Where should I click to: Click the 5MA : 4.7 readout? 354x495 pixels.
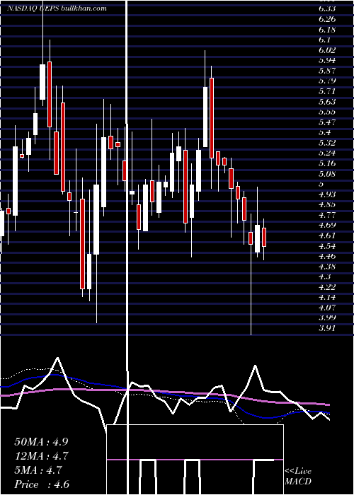38,470
